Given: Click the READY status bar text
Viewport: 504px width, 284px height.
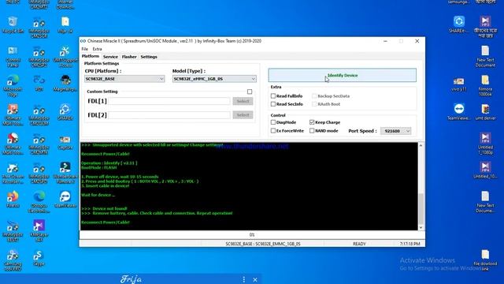Looking at the screenshot, I should click(359, 244).
